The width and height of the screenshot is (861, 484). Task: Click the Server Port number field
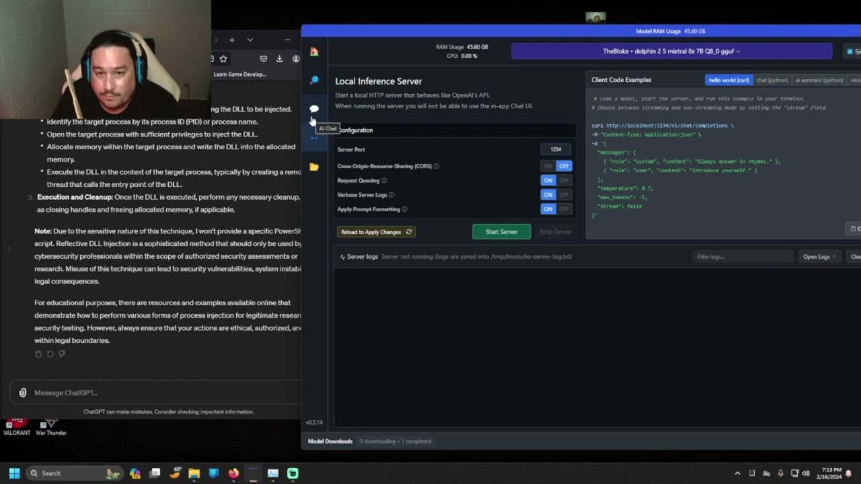pyautogui.click(x=556, y=149)
